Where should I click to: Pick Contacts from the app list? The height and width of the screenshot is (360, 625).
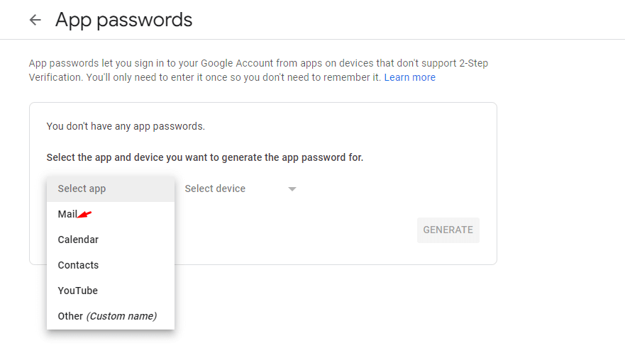tap(78, 265)
